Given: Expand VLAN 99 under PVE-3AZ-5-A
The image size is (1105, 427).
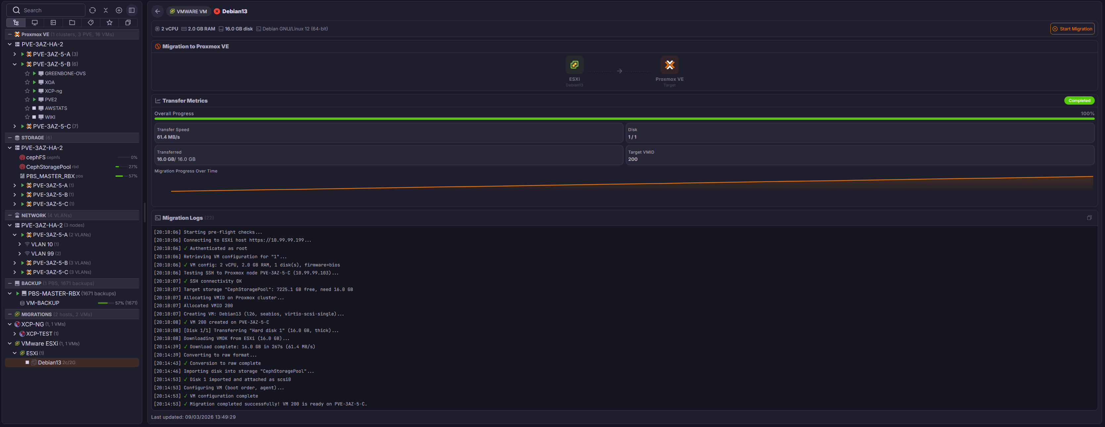Looking at the screenshot, I should [x=19, y=254].
